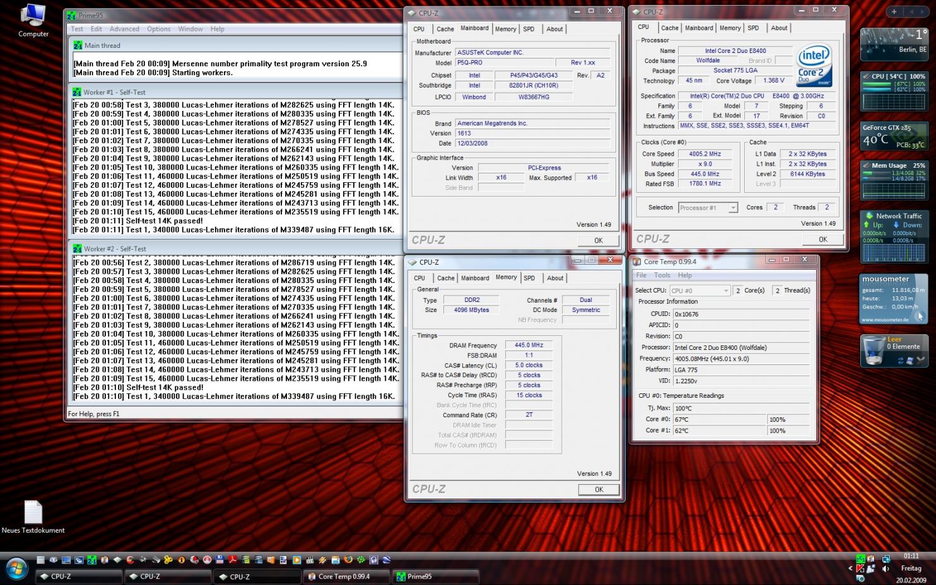Open the Computer desktop icon
This screenshot has height=585, width=936.
[x=33, y=21]
